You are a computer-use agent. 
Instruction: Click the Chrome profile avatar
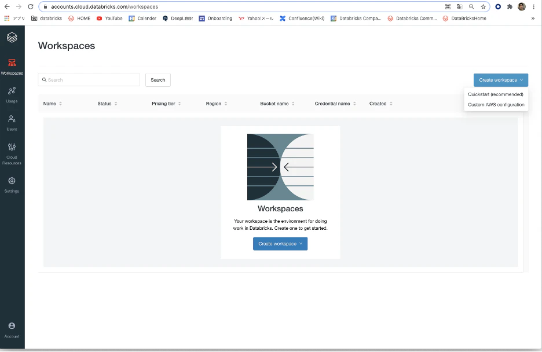(522, 6)
